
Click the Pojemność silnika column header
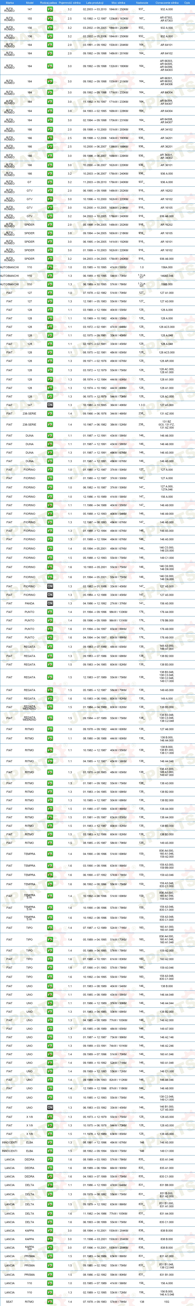[x=70, y=3]
